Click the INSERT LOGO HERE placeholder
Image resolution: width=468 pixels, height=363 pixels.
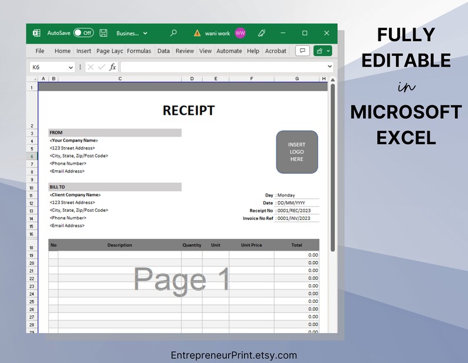[297, 152]
